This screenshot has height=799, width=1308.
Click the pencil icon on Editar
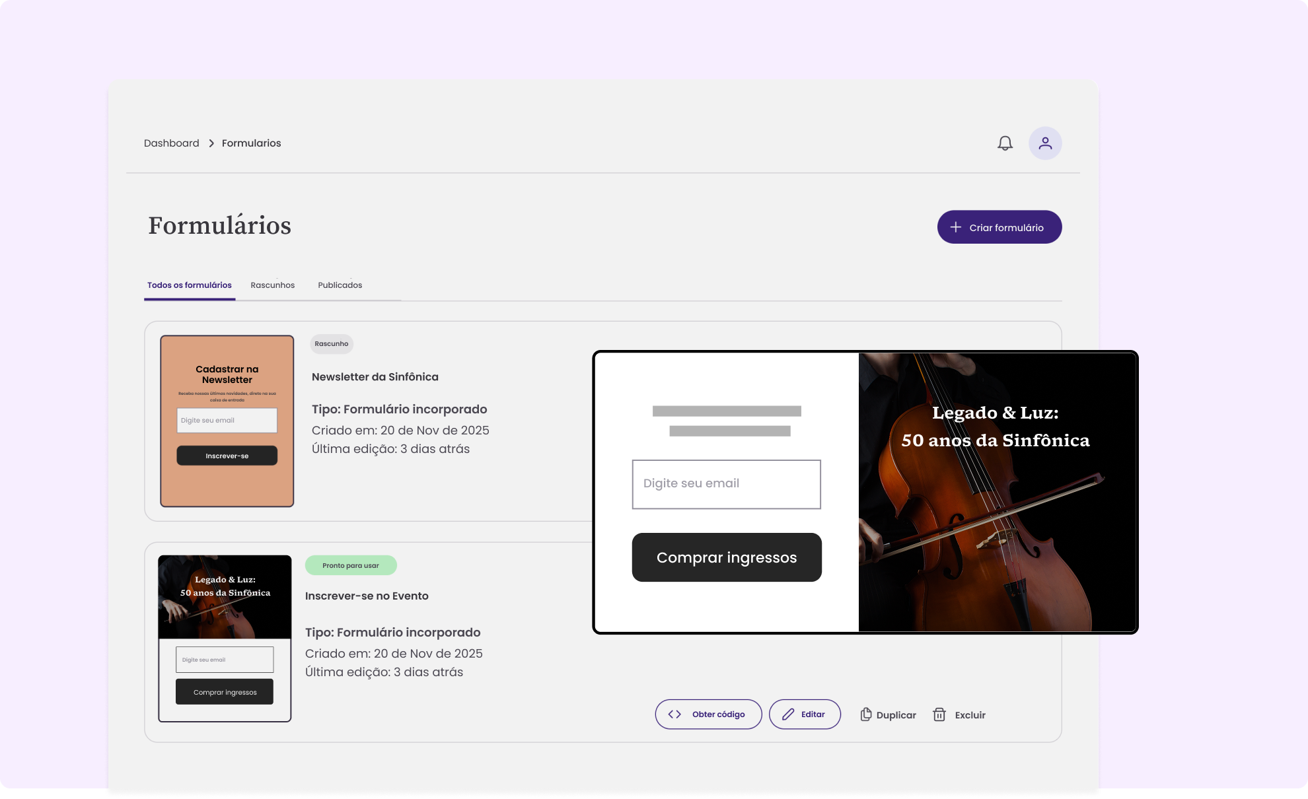pos(787,714)
